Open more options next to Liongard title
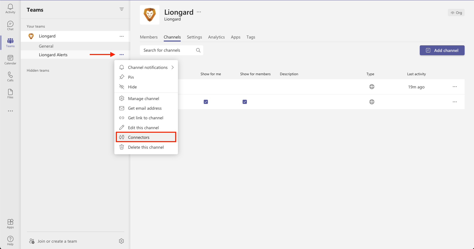The width and height of the screenshot is (474, 249). pyautogui.click(x=199, y=12)
